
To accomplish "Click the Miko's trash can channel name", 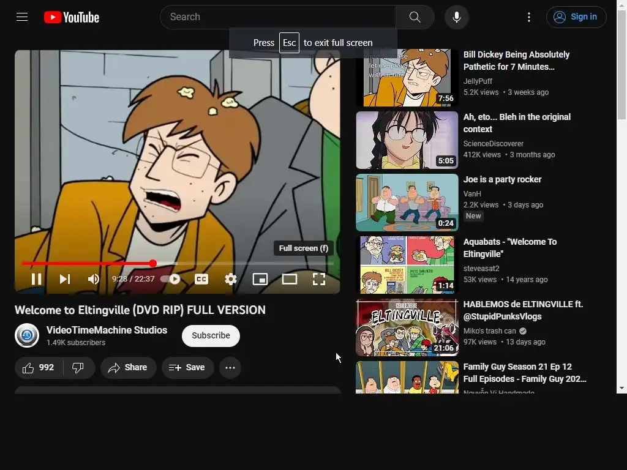I will click(489, 331).
